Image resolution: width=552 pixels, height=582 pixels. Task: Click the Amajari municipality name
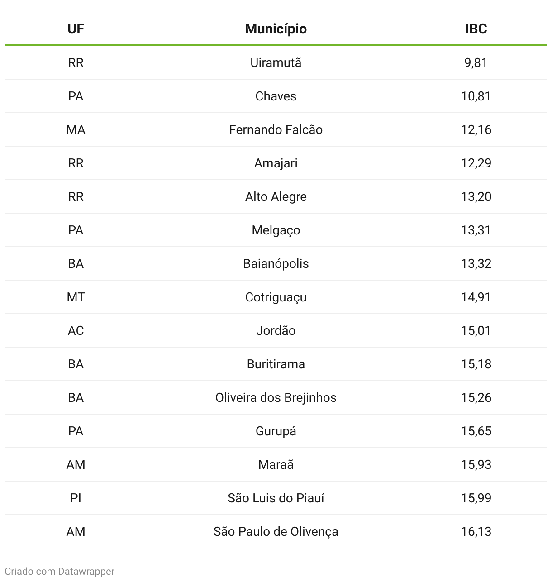(x=276, y=163)
